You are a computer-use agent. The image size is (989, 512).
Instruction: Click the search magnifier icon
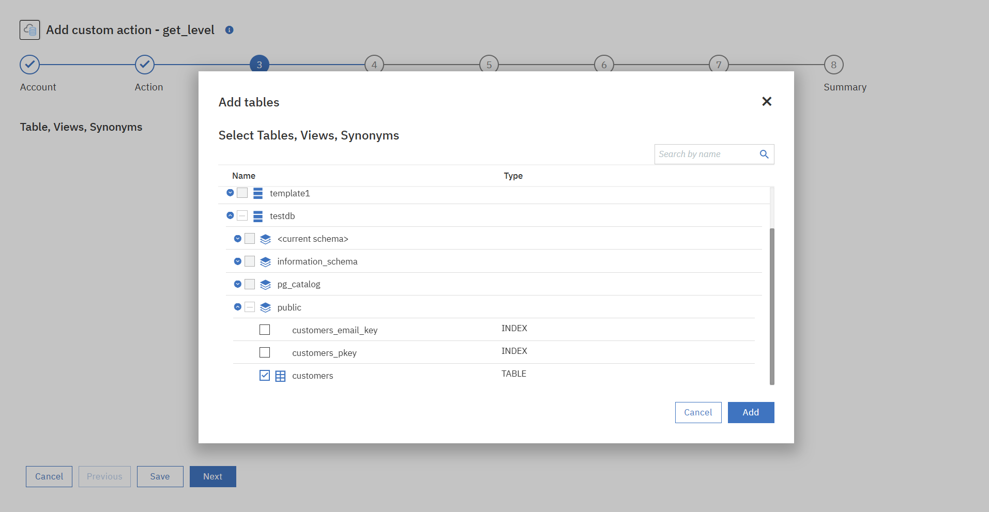[x=764, y=154]
